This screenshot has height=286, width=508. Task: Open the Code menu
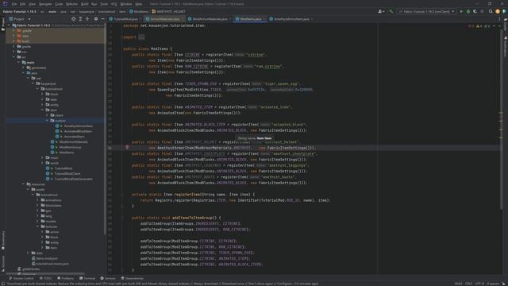[x=59, y=4]
